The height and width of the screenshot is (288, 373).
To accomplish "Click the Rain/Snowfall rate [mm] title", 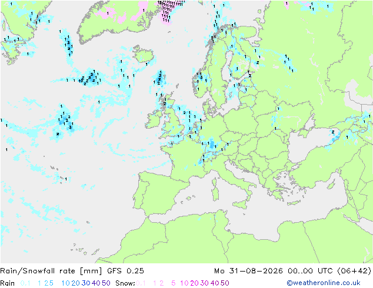I will (x=51, y=271).
